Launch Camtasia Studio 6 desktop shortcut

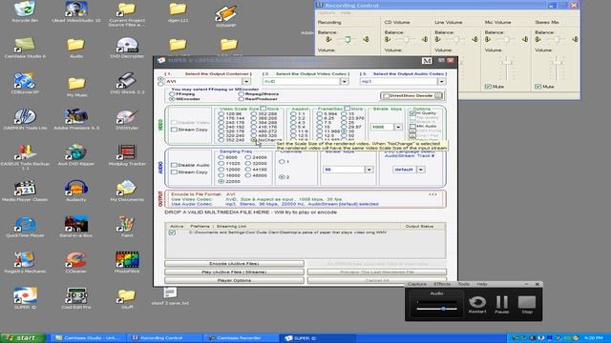pyautogui.click(x=25, y=48)
